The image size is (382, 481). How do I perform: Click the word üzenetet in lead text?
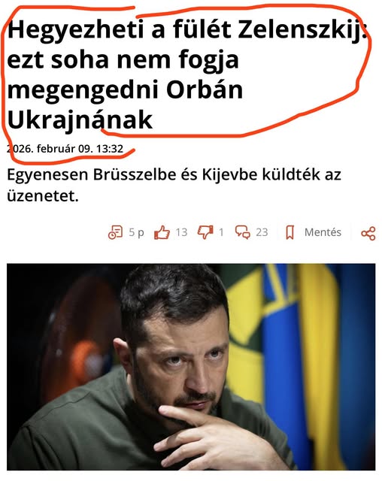pos(43,195)
